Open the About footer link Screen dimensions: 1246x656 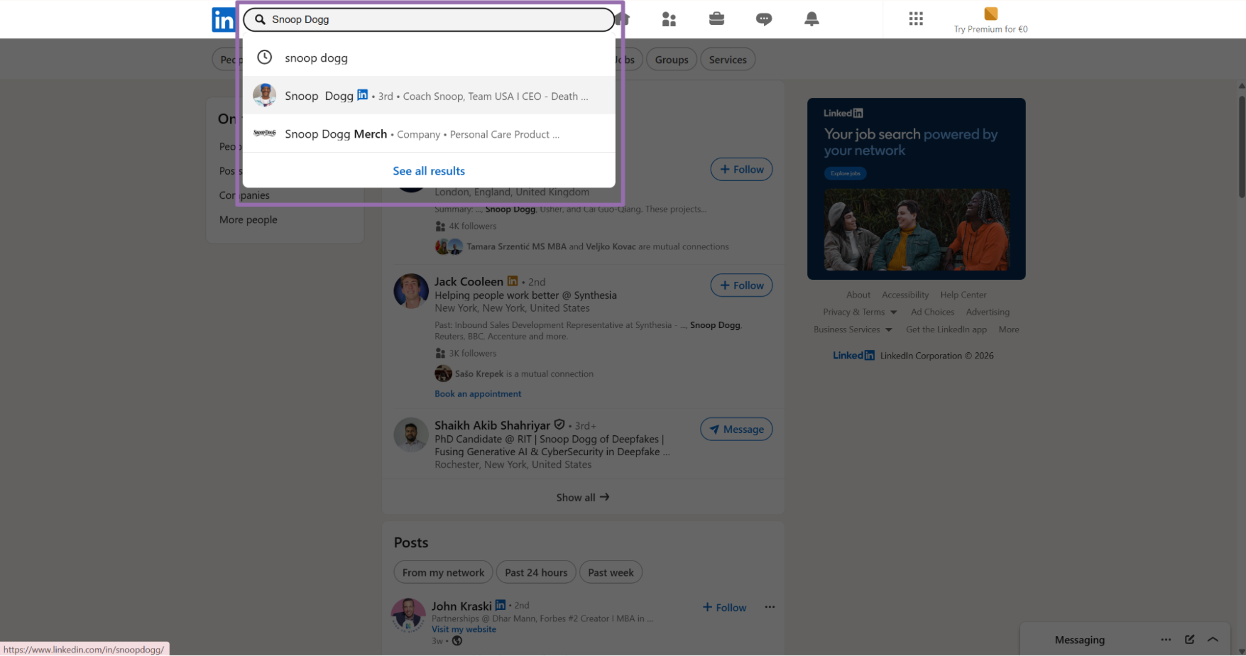(858, 294)
